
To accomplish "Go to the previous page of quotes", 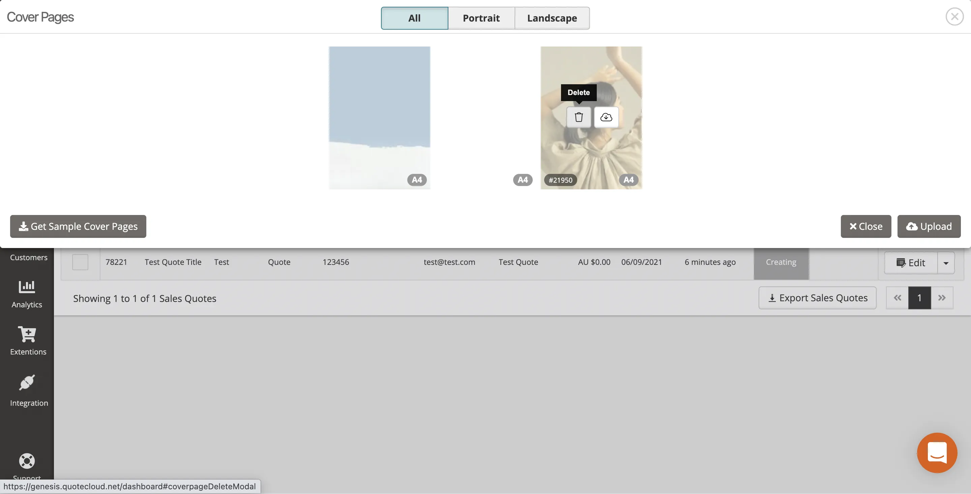I will [x=897, y=298].
